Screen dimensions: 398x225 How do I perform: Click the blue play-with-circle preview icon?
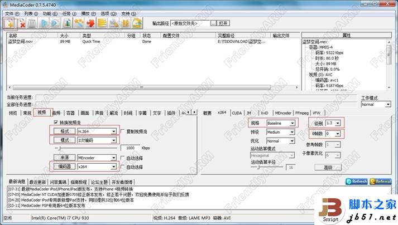[x=55, y=23]
